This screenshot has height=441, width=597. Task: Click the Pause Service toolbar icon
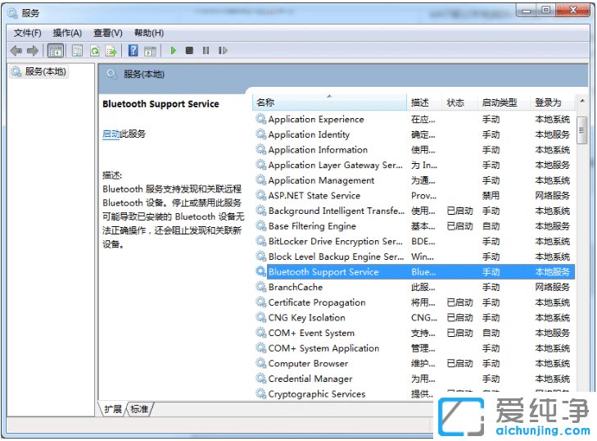(x=206, y=51)
